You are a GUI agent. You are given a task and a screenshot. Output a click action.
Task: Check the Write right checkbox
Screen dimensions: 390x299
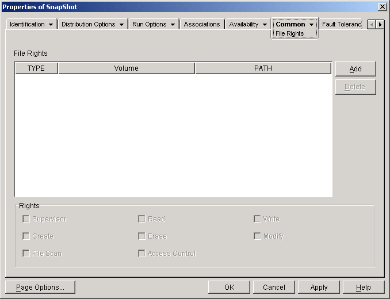257,219
